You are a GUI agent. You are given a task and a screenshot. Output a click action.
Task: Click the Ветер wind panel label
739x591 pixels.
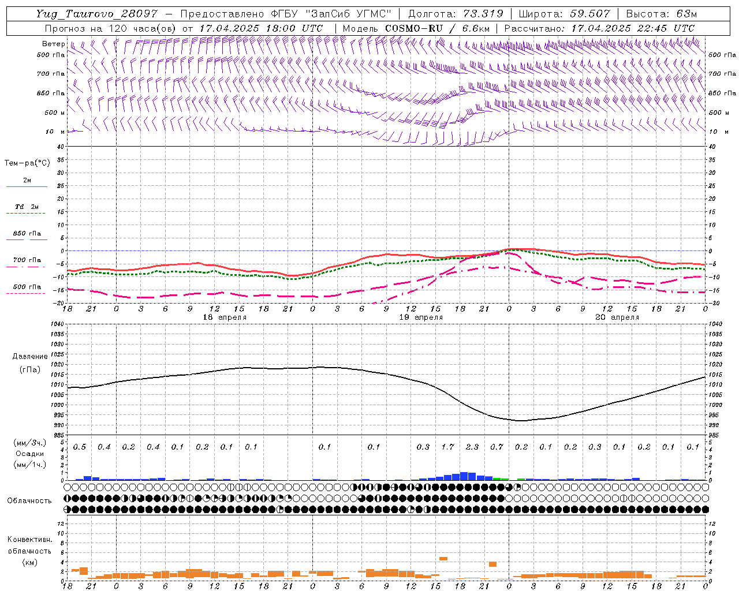tap(54, 44)
